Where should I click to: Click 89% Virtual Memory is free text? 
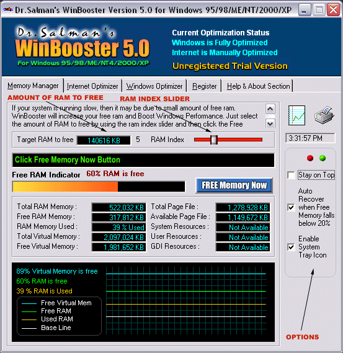click(57, 271)
